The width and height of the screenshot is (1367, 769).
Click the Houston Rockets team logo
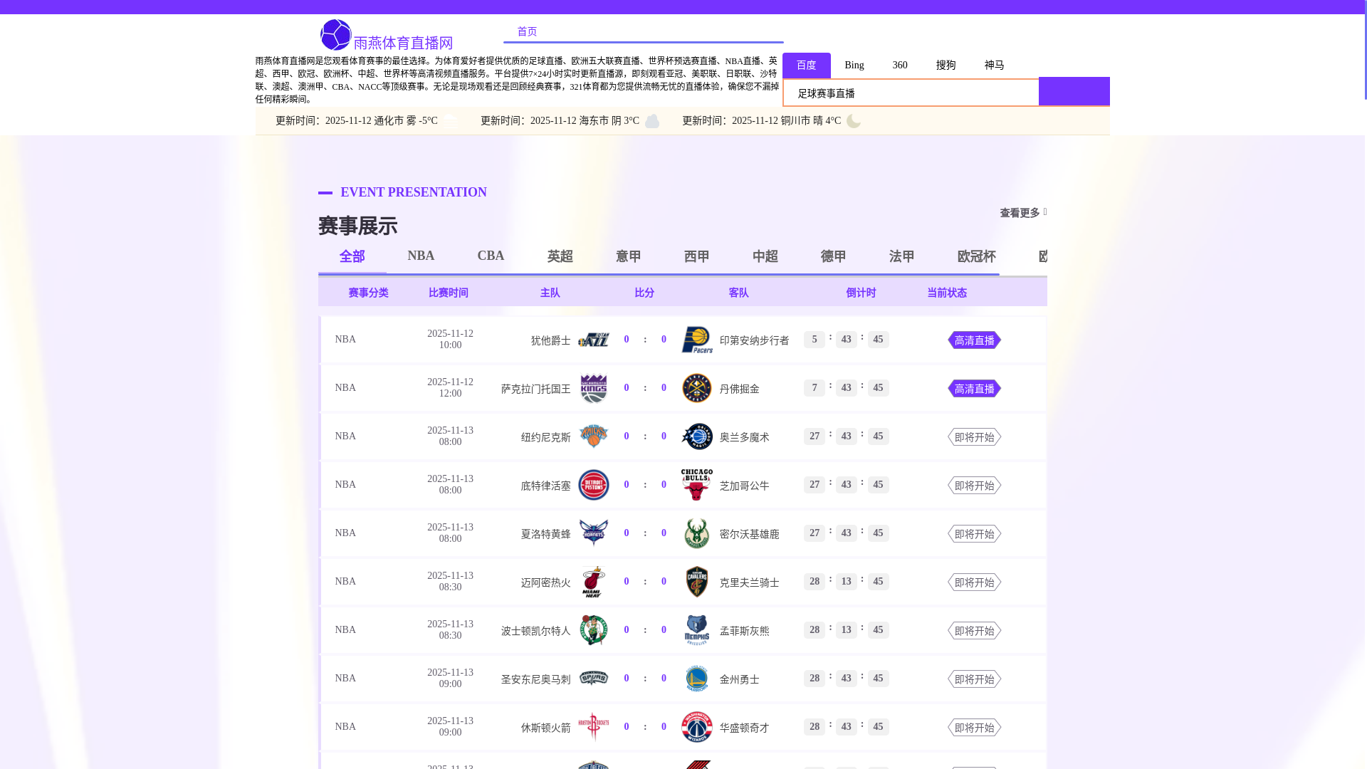coord(593,727)
